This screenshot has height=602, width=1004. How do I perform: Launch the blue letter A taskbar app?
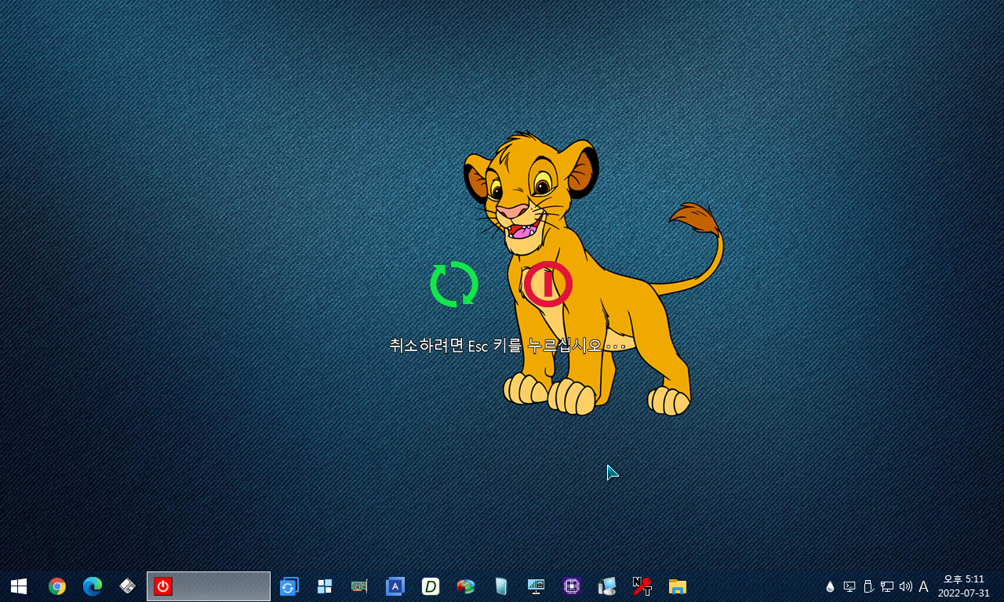(x=395, y=586)
